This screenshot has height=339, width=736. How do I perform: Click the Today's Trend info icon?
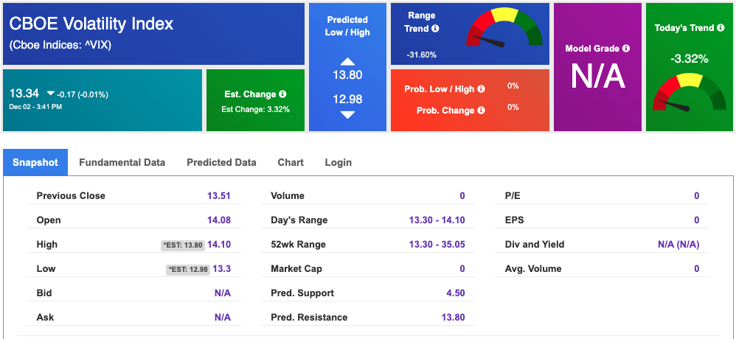click(721, 28)
